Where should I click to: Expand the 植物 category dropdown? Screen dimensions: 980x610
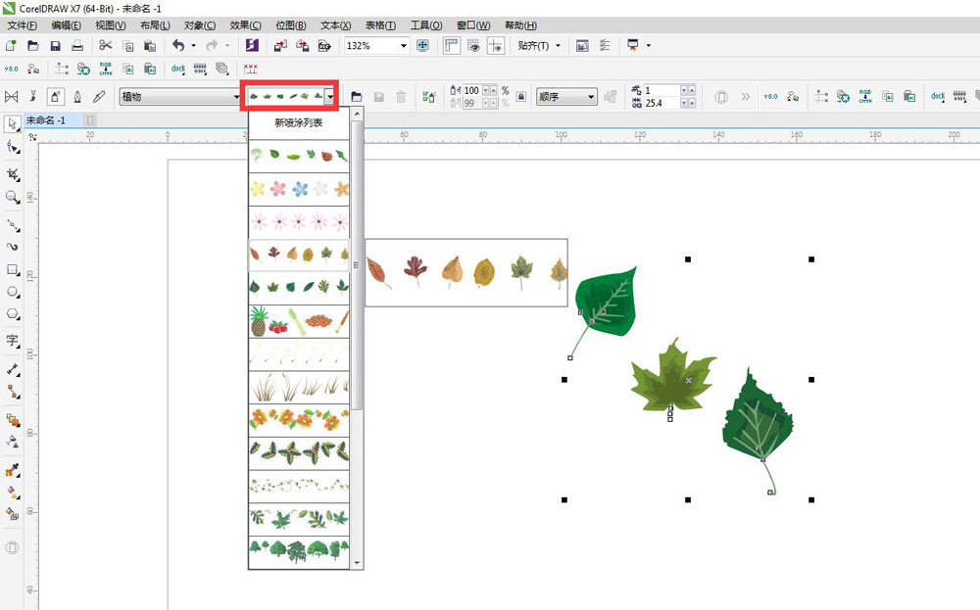236,97
